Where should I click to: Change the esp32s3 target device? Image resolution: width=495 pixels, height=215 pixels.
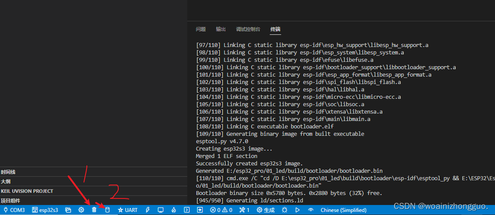pyautogui.click(x=45, y=210)
